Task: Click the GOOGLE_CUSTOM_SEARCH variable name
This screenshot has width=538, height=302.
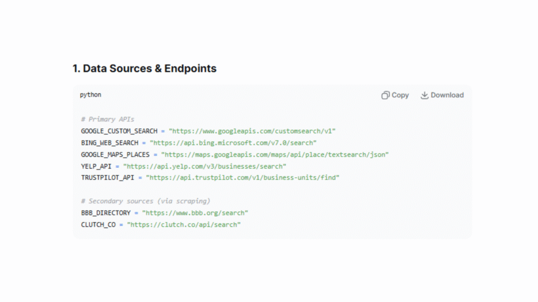Action: 118,131
